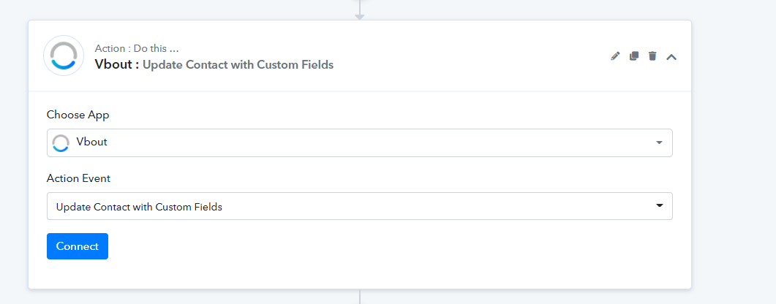776x304 pixels.
Task: Click the 'Action : Do this ...' text
Action: [x=137, y=48]
